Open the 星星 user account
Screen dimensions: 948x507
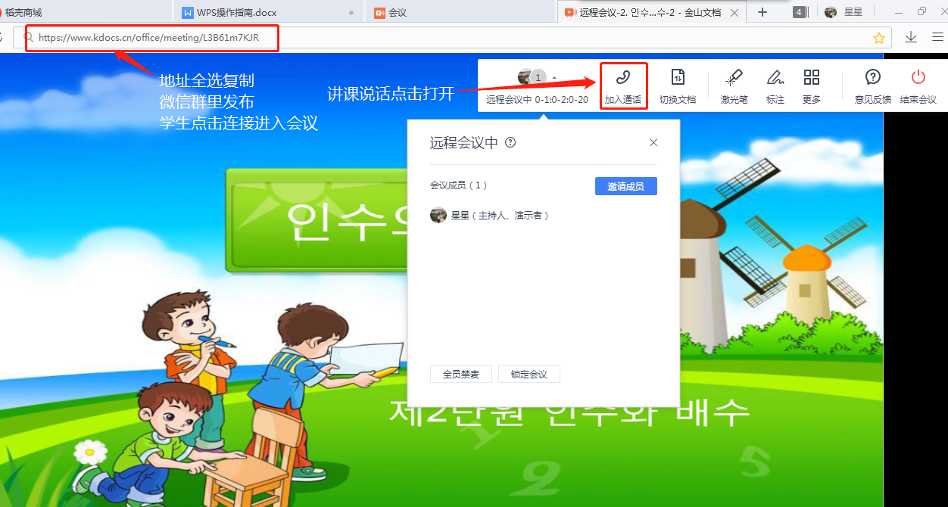(844, 12)
